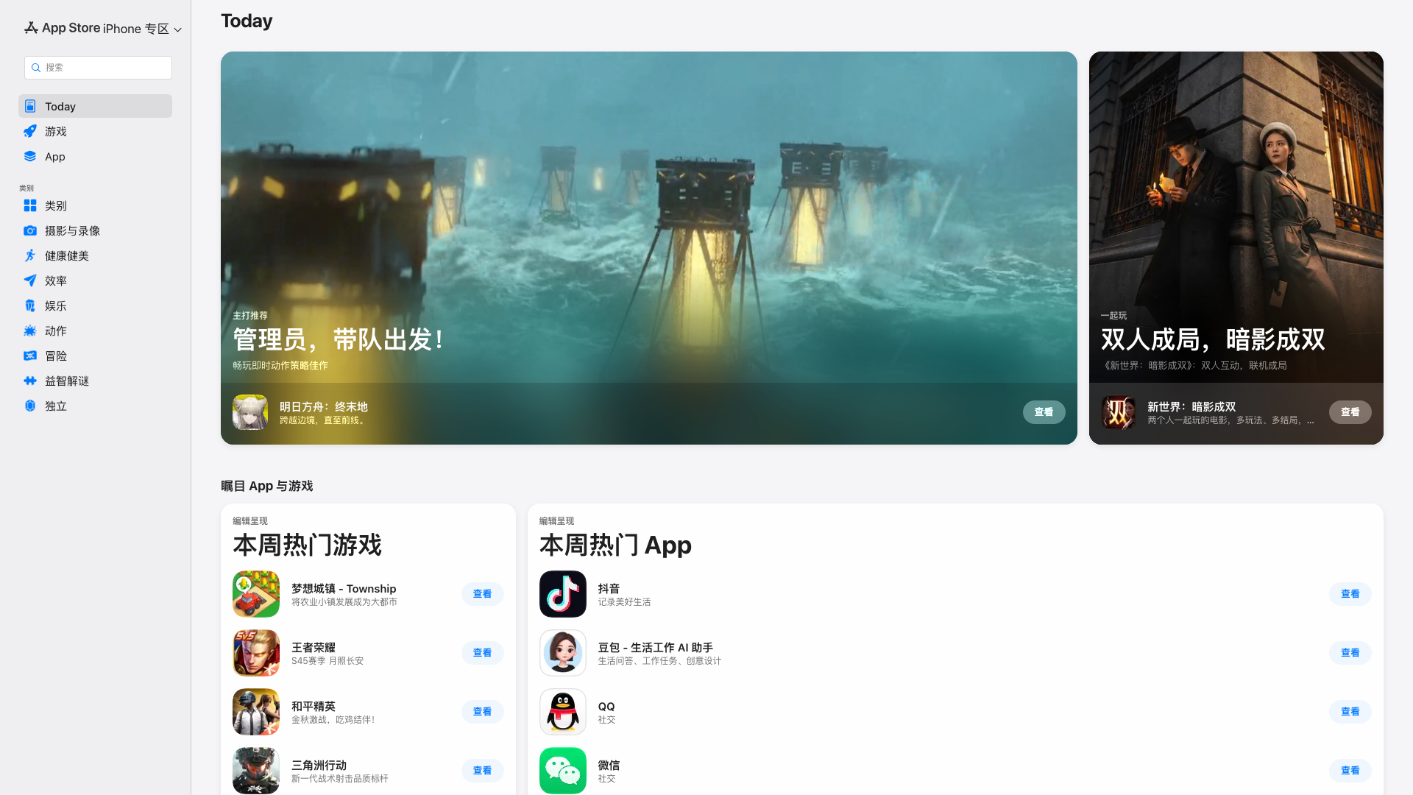Open the 摄影与录像 category
This screenshot has width=1413, height=795.
(x=95, y=231)
